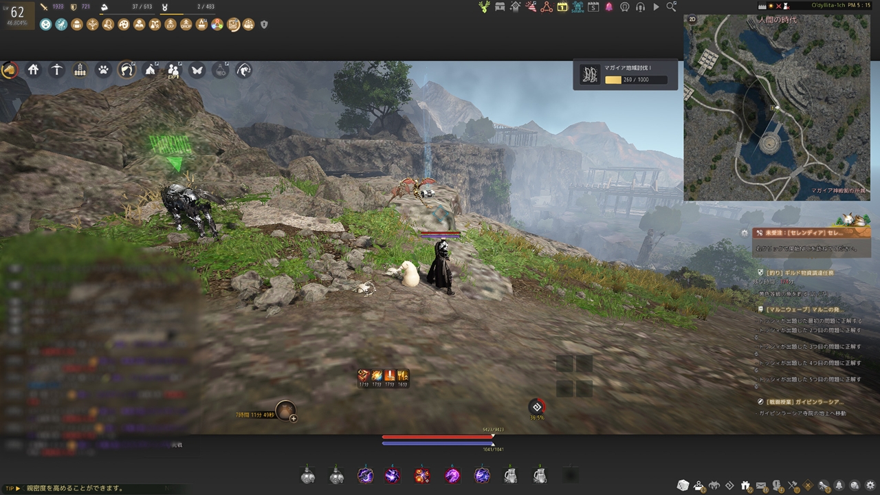
Task: Activate the skill in quick slot 3
Action: (x=365, y=475)
